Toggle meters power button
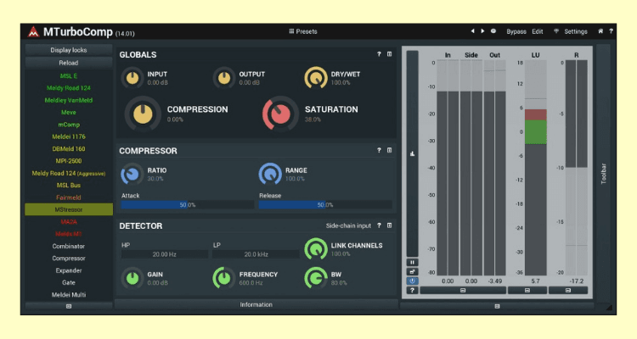Image resolution: width=637 pixels, height=339 pixels. point(412,281)
